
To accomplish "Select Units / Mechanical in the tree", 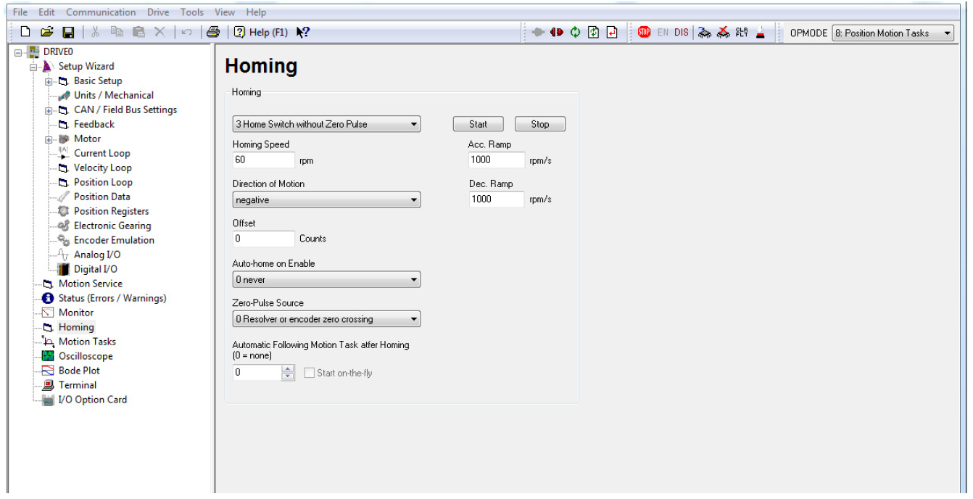I will 114,95.
